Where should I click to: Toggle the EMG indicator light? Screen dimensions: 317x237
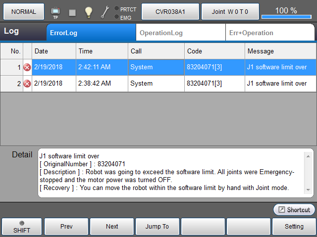coord(116,17)
